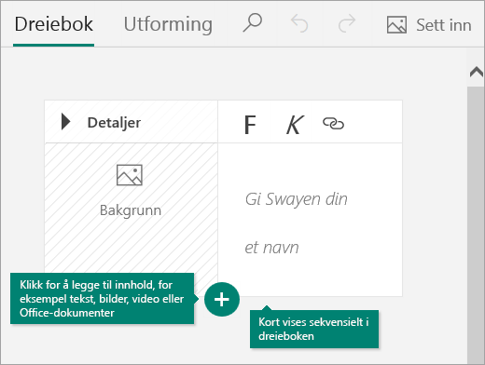Viewport: 485px width, 365px height.
Task: Click the search magnifier icon
Action: pos(253,23)
